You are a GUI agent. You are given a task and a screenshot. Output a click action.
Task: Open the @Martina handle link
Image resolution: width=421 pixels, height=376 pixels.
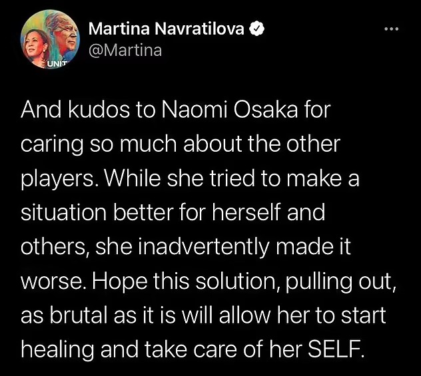pyautogui.click(x=125, y=51)
